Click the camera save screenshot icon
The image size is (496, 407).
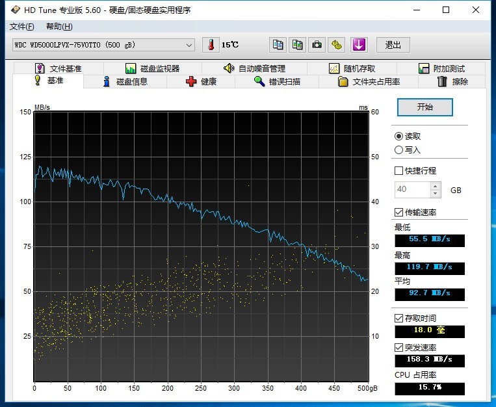pos(317,45)
